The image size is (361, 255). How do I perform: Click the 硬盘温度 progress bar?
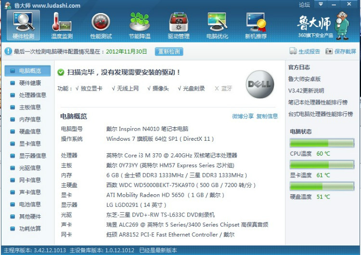click(322, 186)
